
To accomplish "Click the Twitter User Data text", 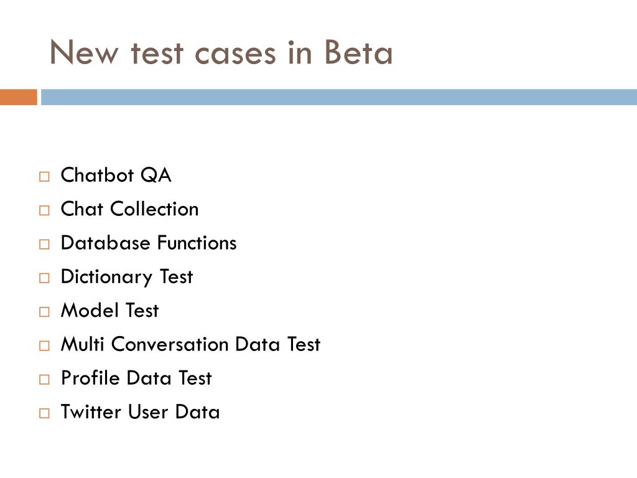I will tap(140, 411).
